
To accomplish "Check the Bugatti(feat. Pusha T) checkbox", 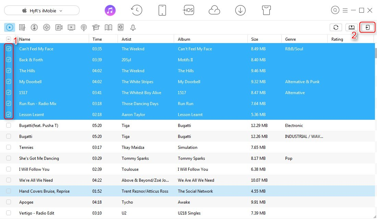I will 9,125.
